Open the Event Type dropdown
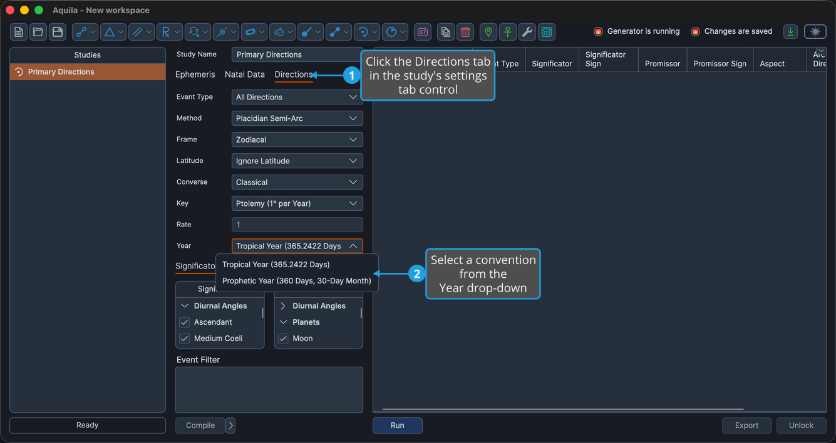The image size is (836, 443). click(x=297, y=97)
